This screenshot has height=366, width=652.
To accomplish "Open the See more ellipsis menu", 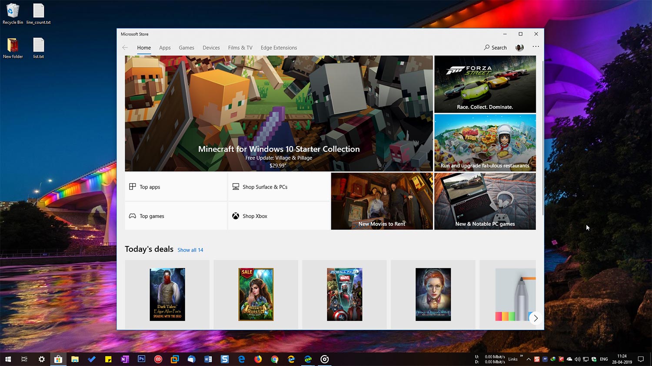I will click(536, 46).
